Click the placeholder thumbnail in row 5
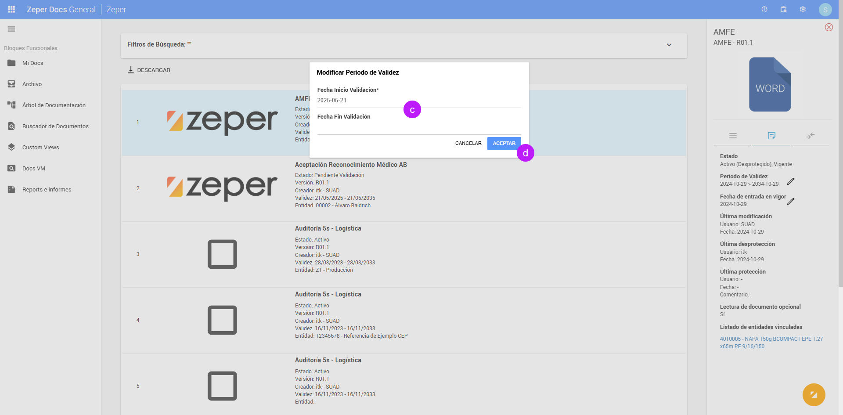This screenshot has height=415, width=843. [222, 386]
